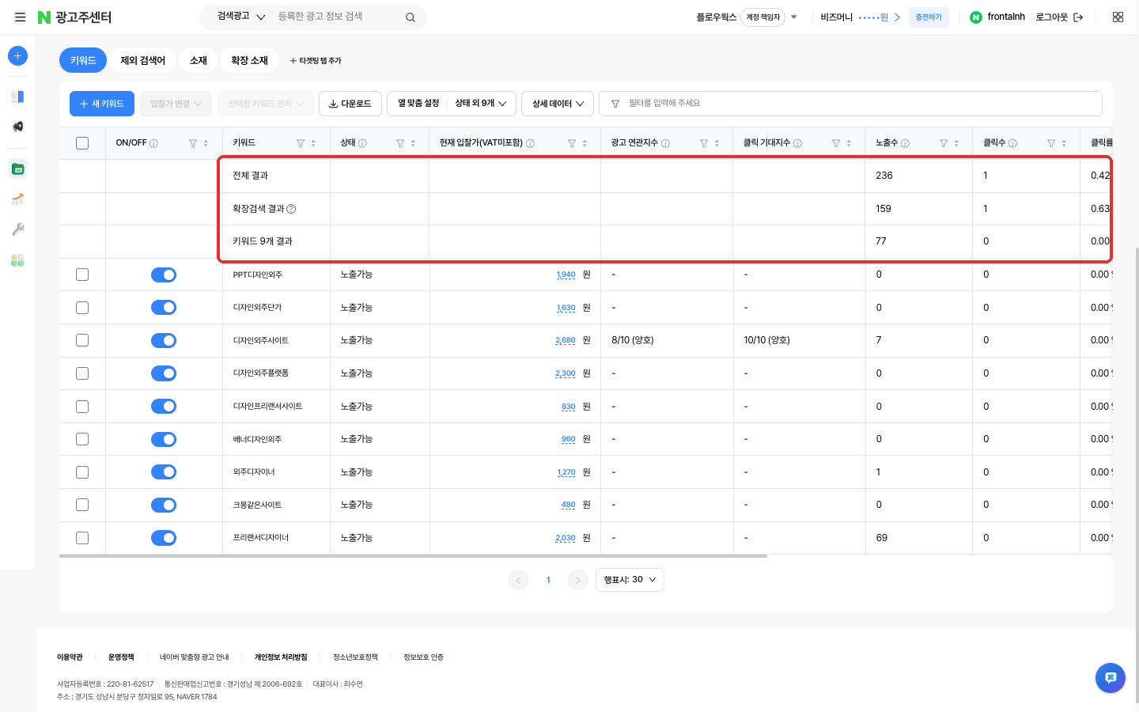Open 개인정보 처리방침 link
Image resolution: width=1139 pixels, height=712 pixels.
[281, 657]
